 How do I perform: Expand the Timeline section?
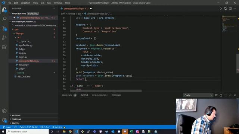tap(16, 119)
